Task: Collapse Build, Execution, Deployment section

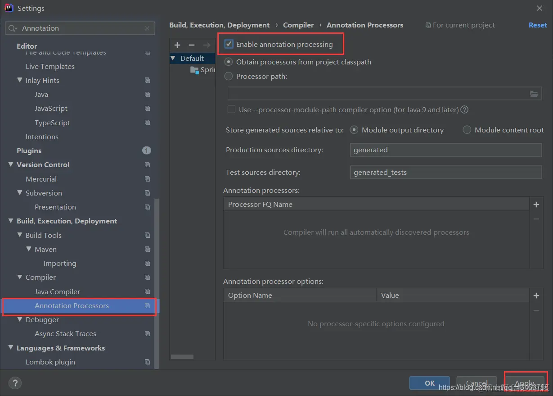Action: coord(11,221)
